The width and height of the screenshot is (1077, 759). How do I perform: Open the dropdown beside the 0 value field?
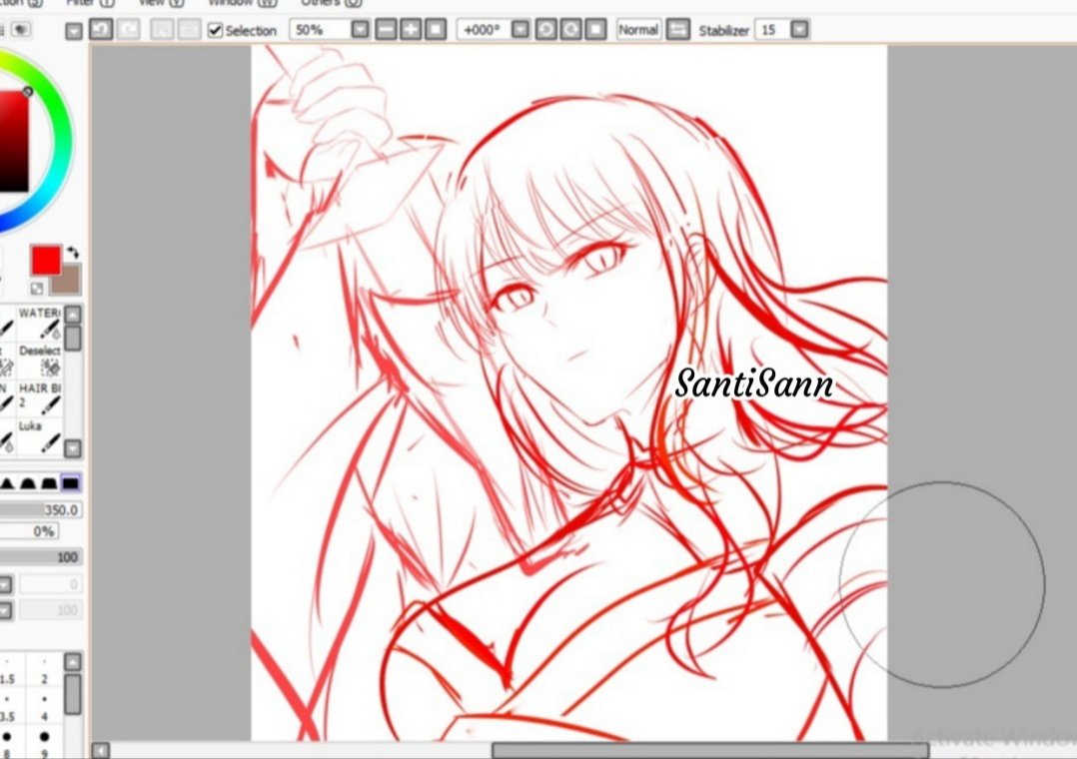[x=6, y=584]
